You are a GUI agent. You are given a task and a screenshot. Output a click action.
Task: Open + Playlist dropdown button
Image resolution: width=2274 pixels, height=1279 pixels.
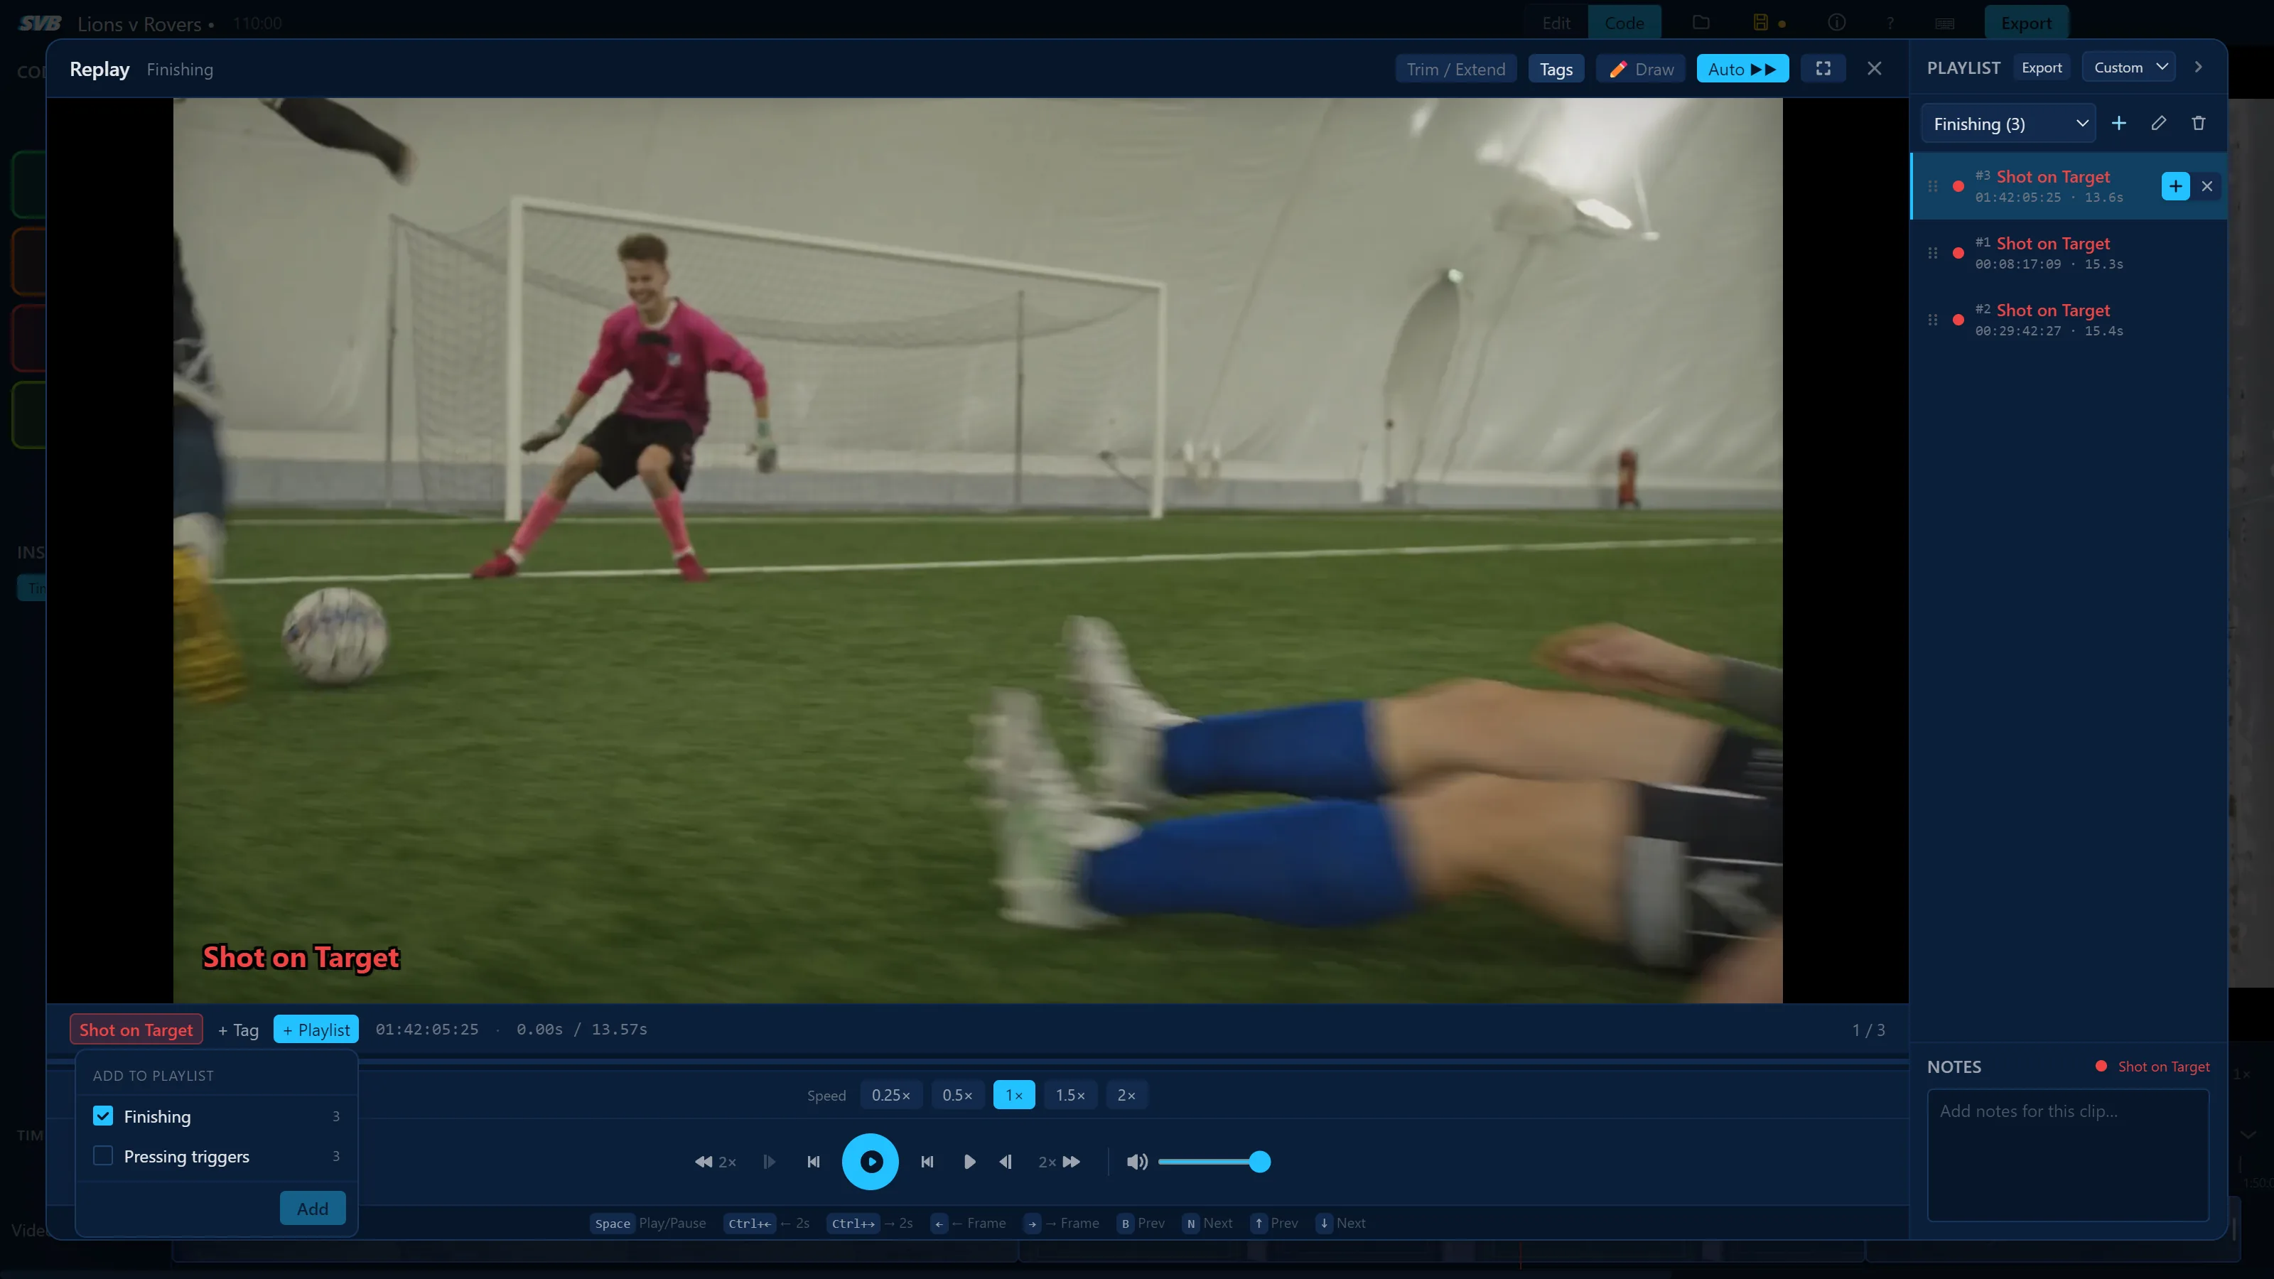pyautogui.click(x=316, y=1029)
